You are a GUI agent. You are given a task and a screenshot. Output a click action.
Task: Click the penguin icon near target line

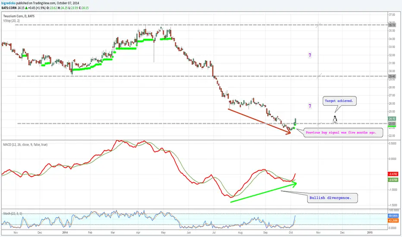[335, 119]
